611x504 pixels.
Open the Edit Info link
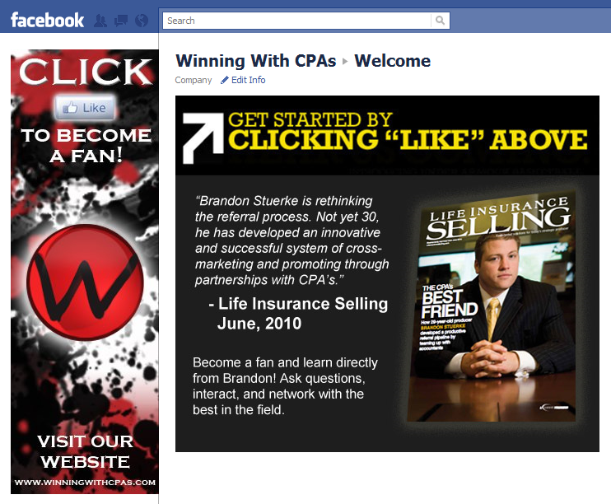click(248, 80)
